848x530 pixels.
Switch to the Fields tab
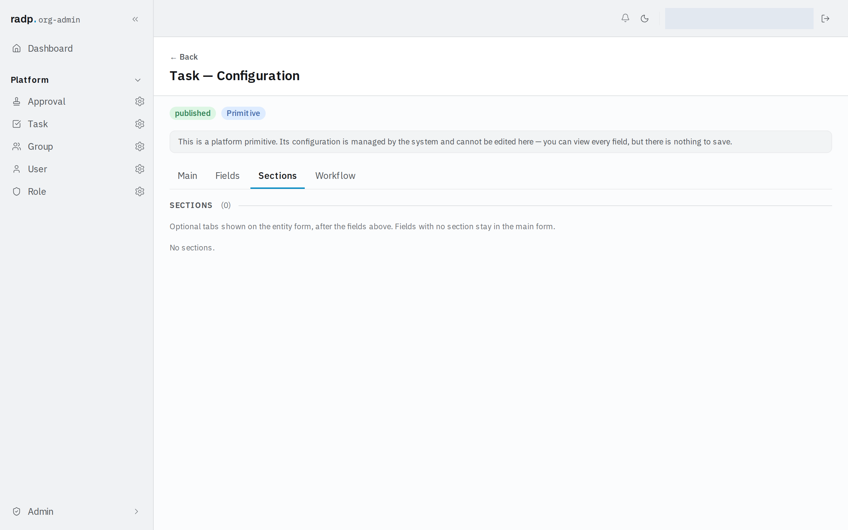[227, 176]
